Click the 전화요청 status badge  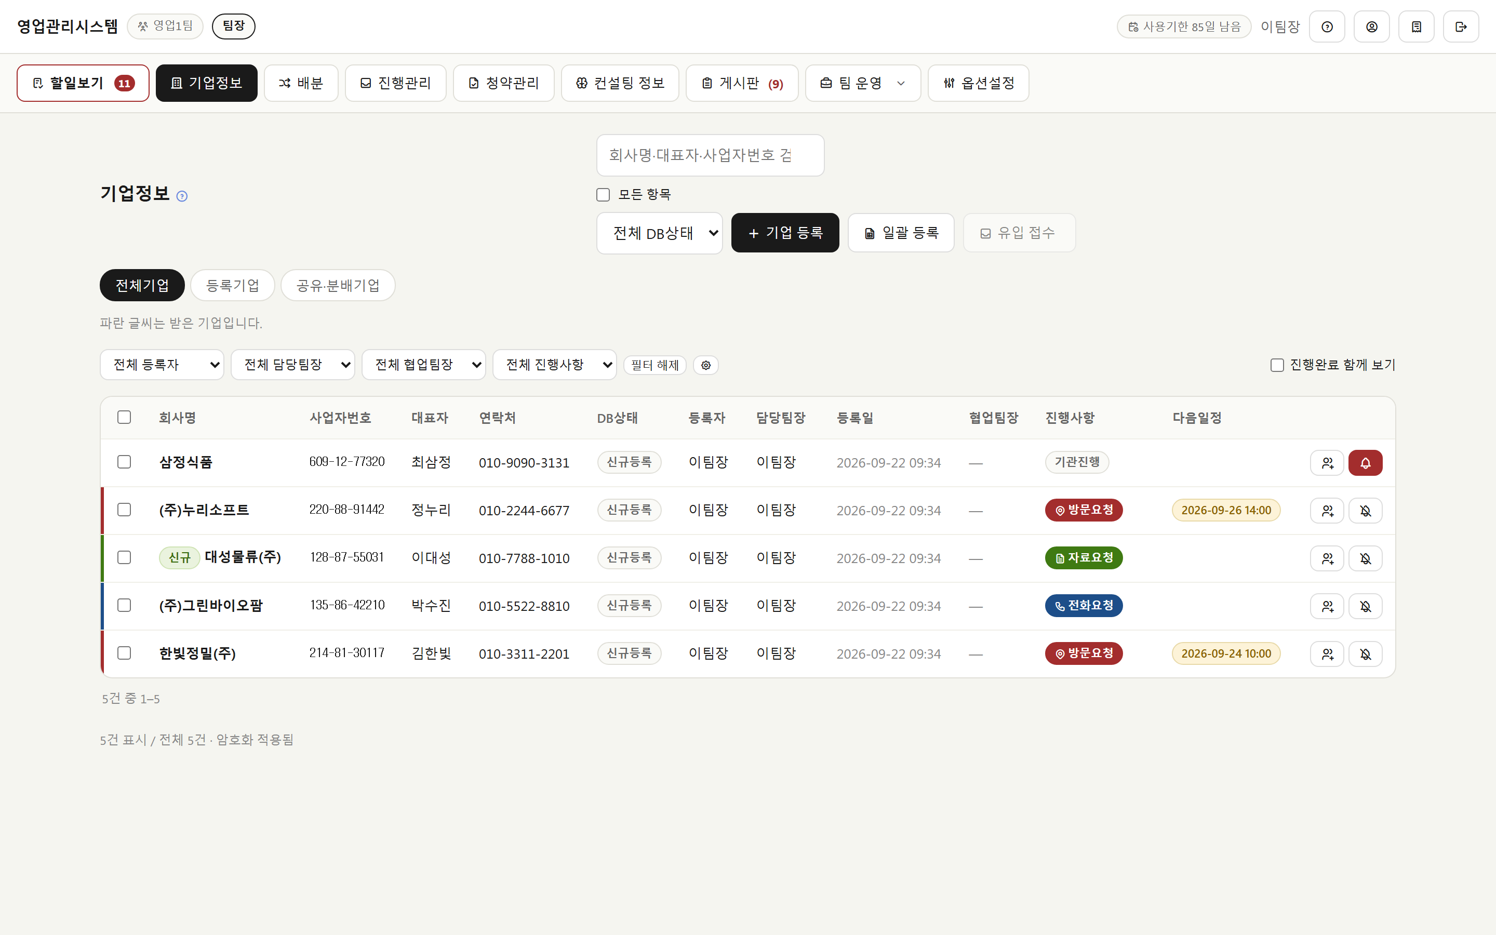tap(1084, 605)
